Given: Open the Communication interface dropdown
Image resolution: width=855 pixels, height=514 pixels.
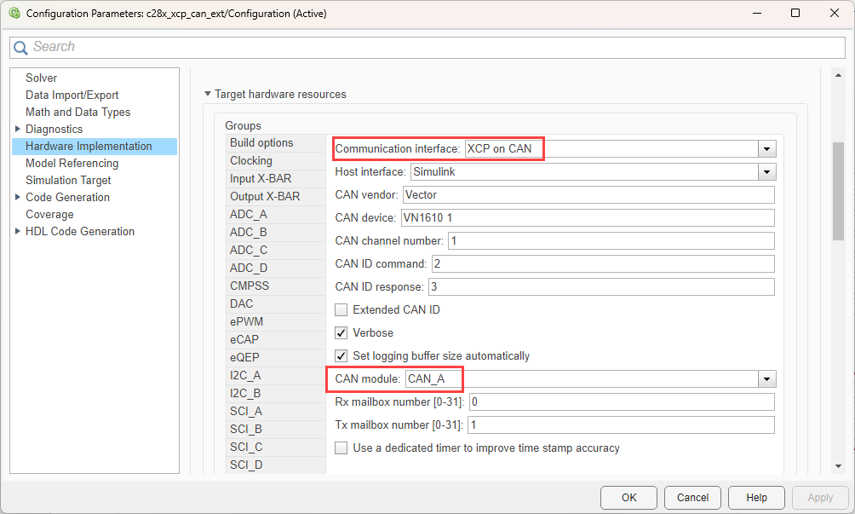Looking at the screenshot, I should pos(767,149).
